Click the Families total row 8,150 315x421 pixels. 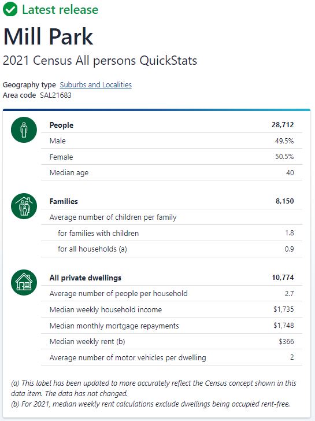[172, 201]
